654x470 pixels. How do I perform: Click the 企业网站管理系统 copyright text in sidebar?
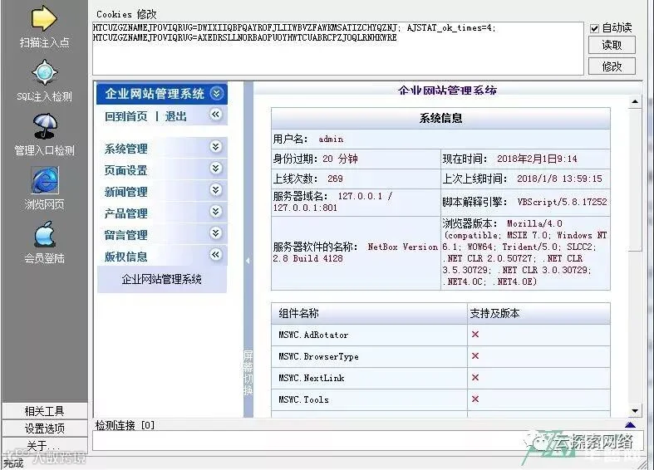[162, 279]
